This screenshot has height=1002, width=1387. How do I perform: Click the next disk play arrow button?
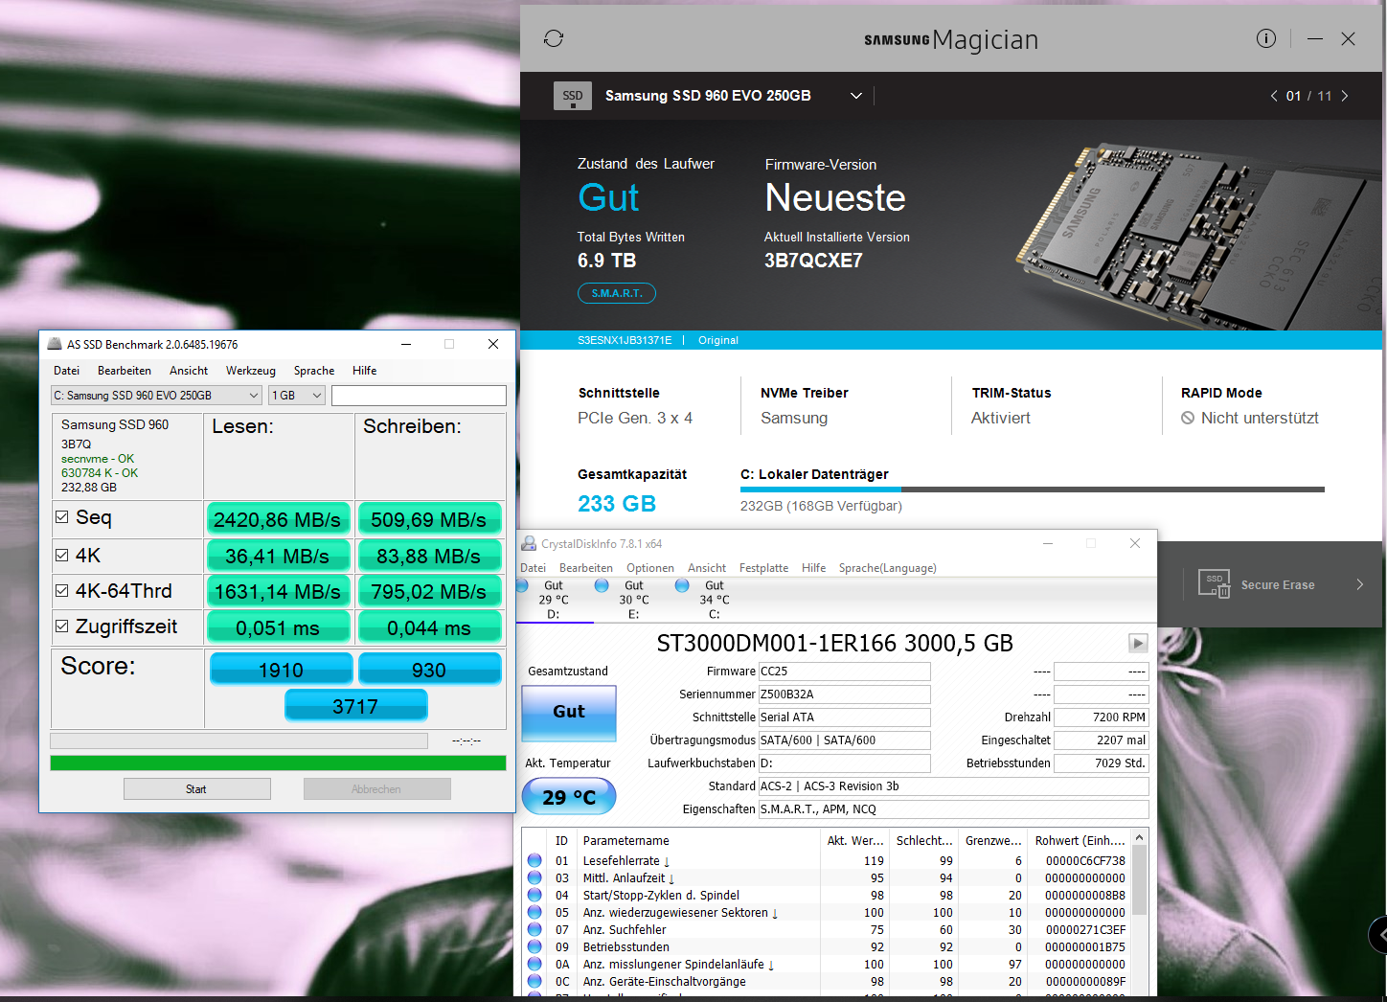(1138, 643)
